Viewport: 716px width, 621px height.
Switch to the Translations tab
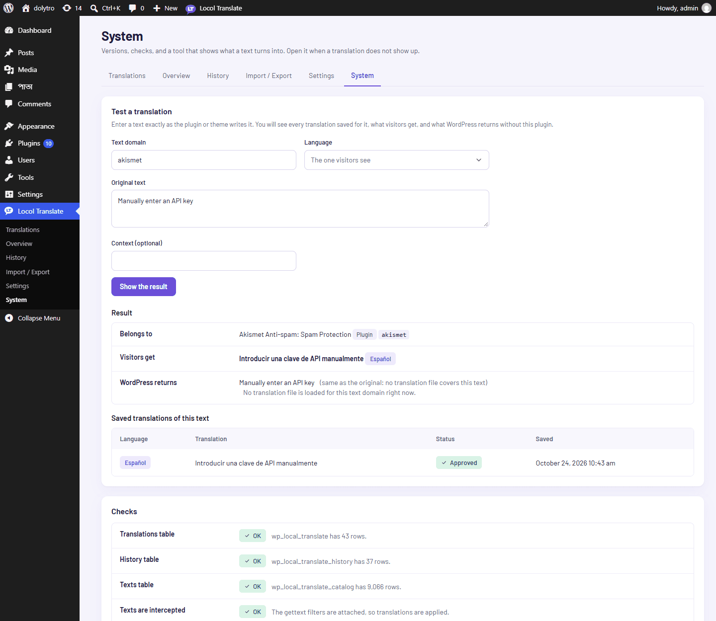[x=127, y=76]
